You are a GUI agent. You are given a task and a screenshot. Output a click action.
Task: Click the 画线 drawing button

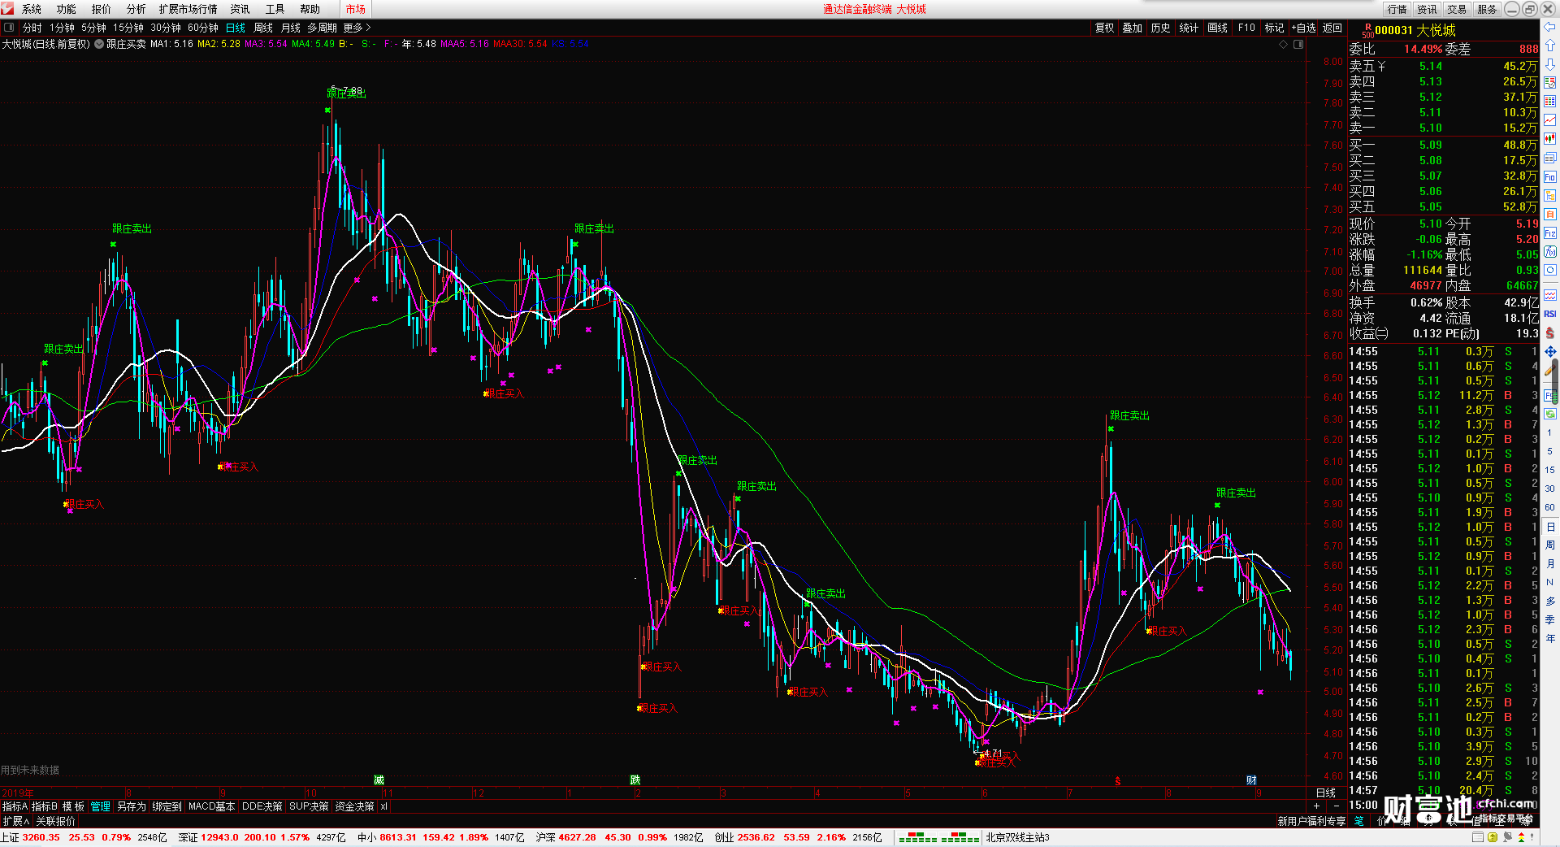pyautogui.click(x=1218, y=28)
